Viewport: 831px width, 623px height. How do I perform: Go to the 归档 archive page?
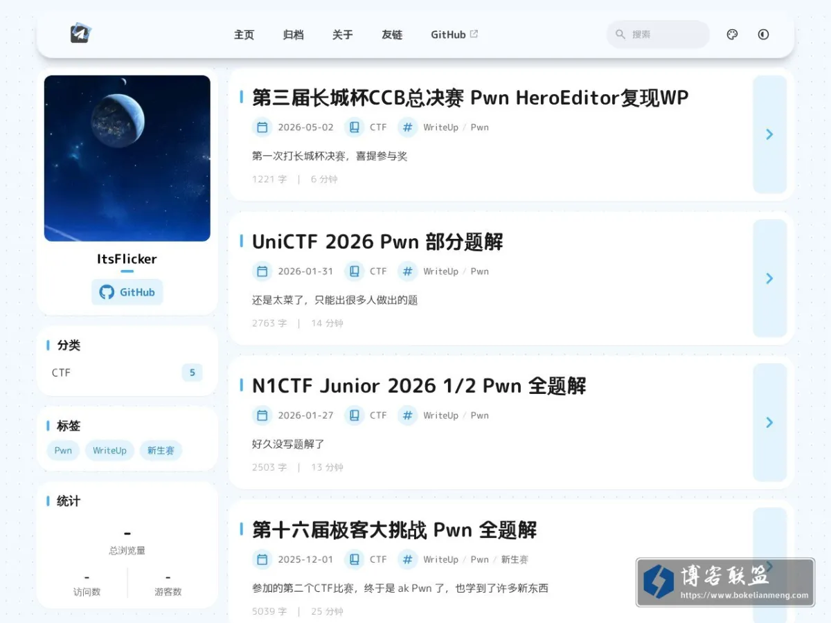pos(293,35)
